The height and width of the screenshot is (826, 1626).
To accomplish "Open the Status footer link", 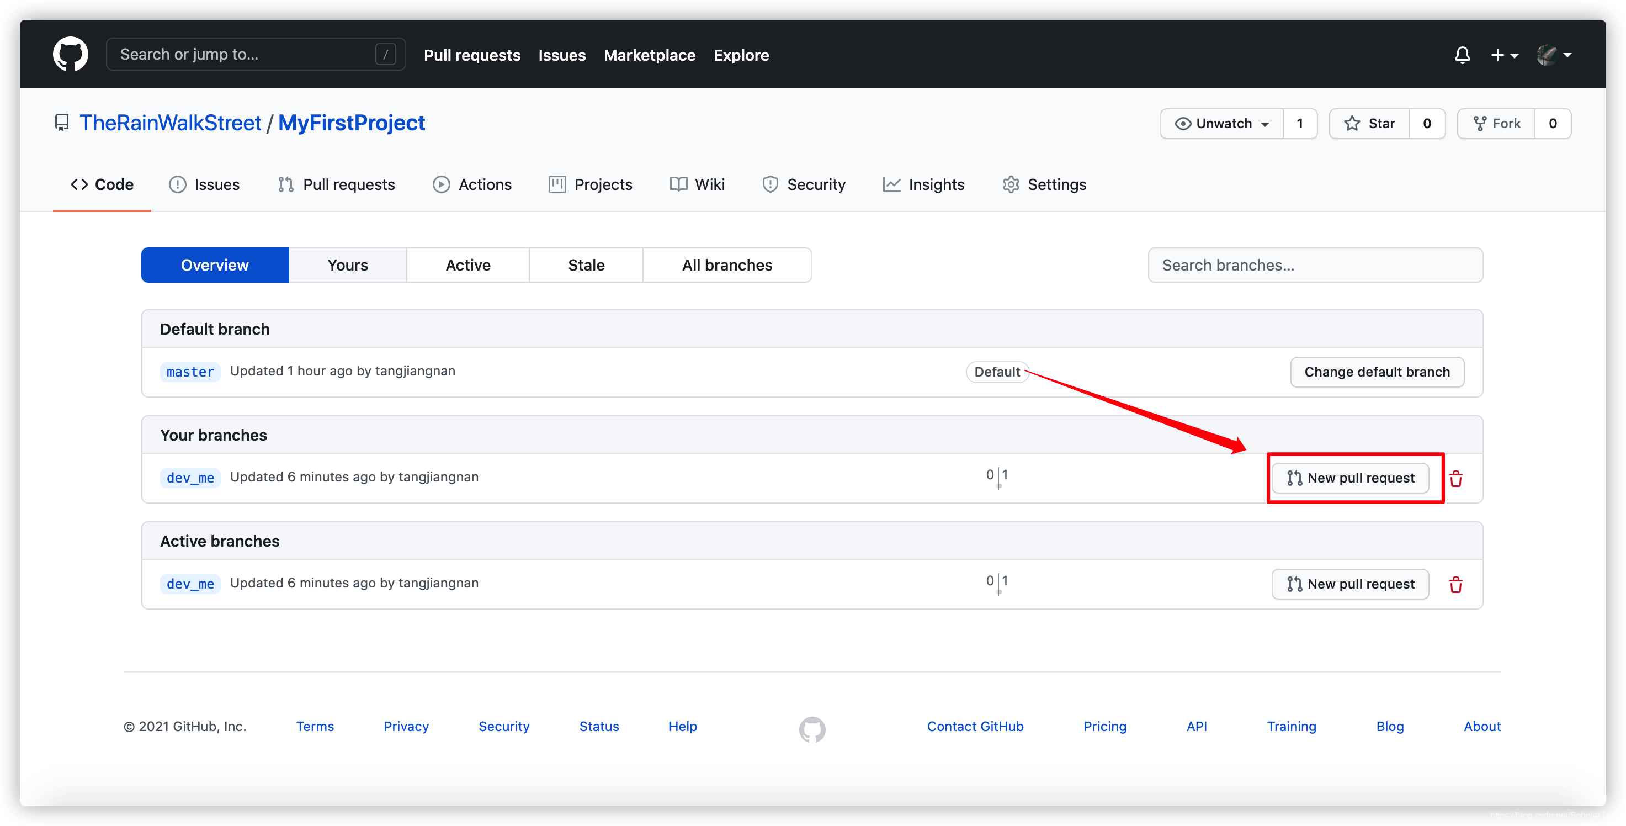I will point(599,726).
